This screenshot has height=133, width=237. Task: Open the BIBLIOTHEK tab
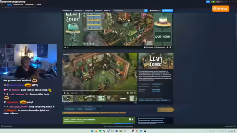tap(18, 4)
